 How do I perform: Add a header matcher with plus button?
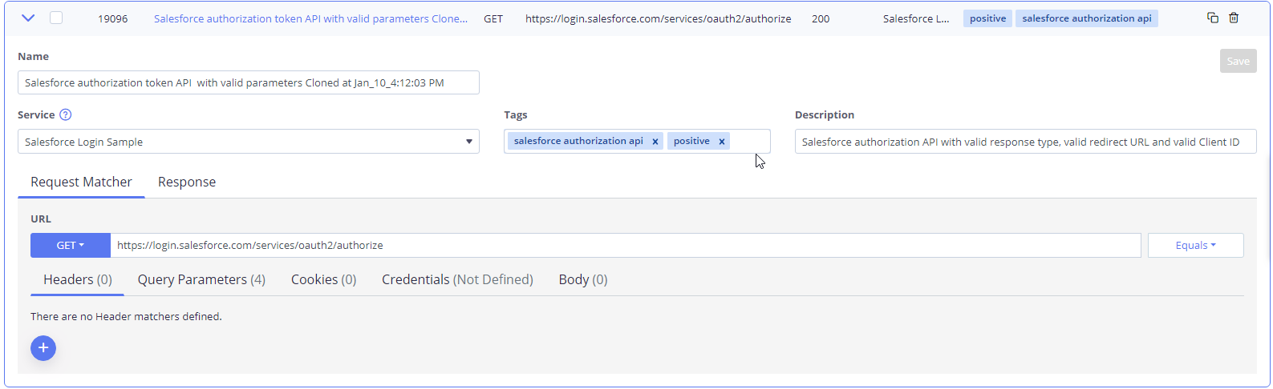(43, 348)
